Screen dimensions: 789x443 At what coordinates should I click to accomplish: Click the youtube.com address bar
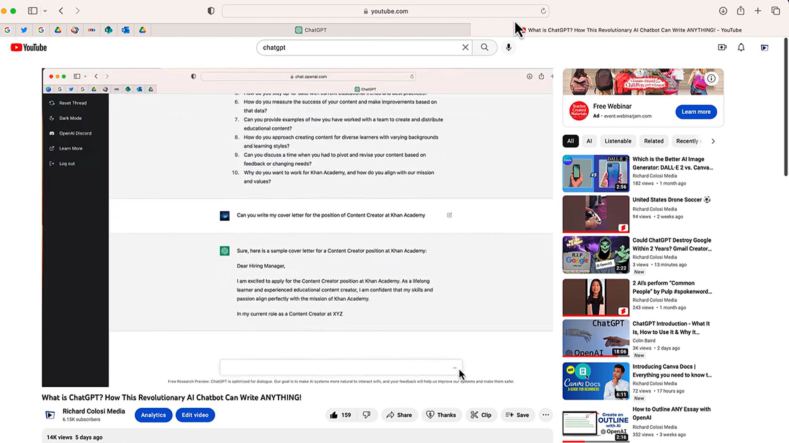[385, 11]
